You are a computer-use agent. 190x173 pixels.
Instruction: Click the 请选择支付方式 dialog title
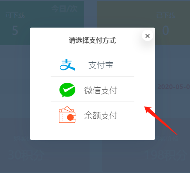click(92, 41)
